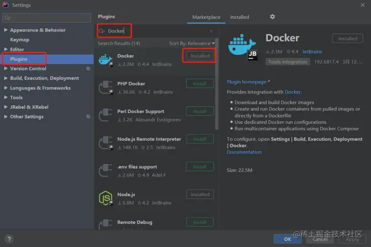Install the PHP Docker plugin
This screenshot has width=371, height=247.
pos(200,84)
